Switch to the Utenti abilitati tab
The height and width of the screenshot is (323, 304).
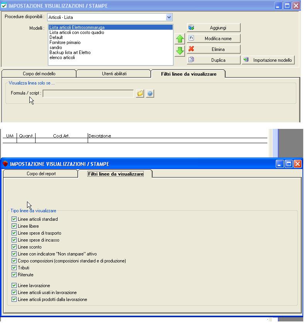[x=114, y=74]
